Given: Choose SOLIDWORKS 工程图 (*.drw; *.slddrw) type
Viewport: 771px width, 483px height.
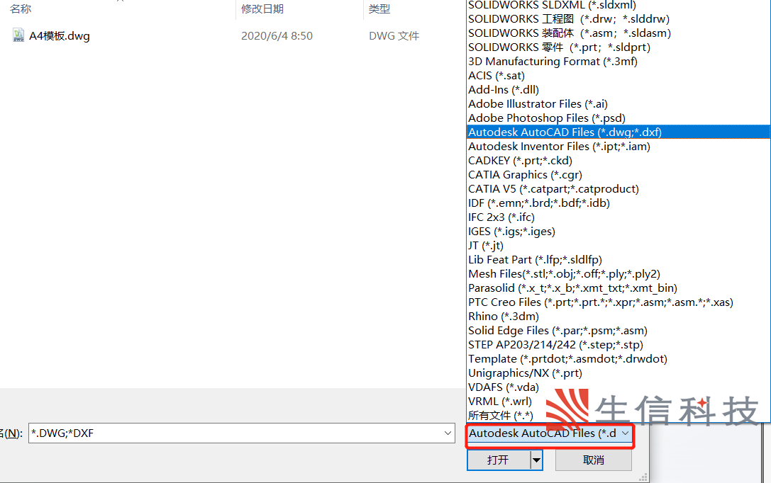Looking at the screenshot, I should 618,19.
